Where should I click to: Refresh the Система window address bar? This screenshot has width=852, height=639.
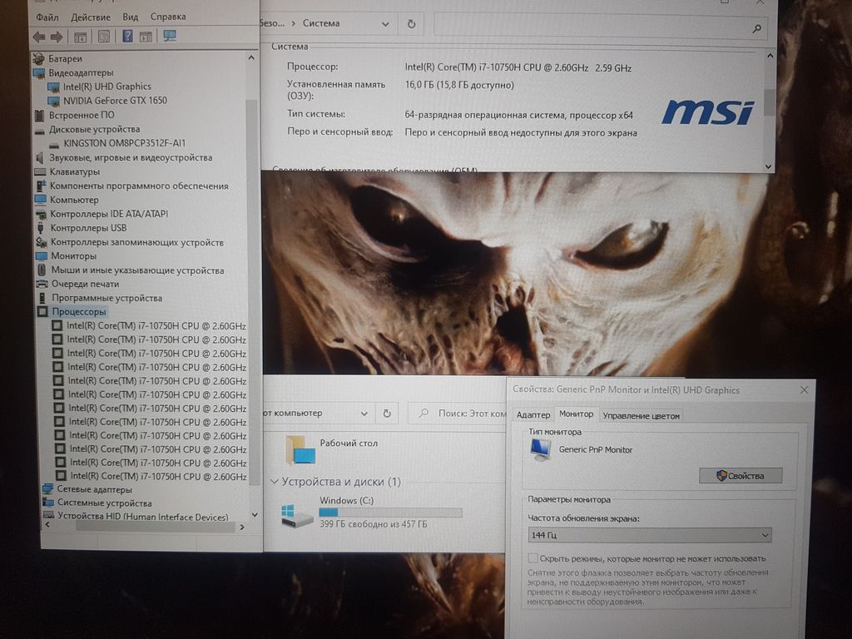click(411, 24)
